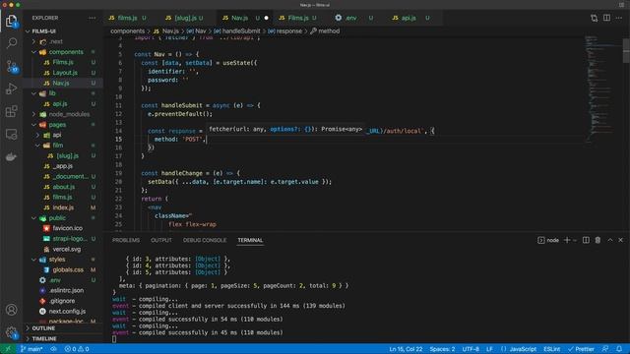Open the Explorer view icon
Viewport: 630px width, 354px height.
click(x=11, y=21)
